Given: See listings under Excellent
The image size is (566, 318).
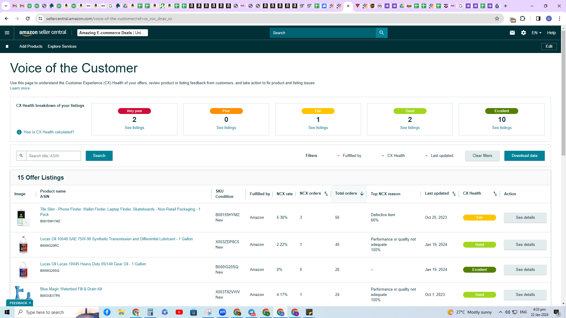Looking at the screenshot, I should [x=502, y=128].
